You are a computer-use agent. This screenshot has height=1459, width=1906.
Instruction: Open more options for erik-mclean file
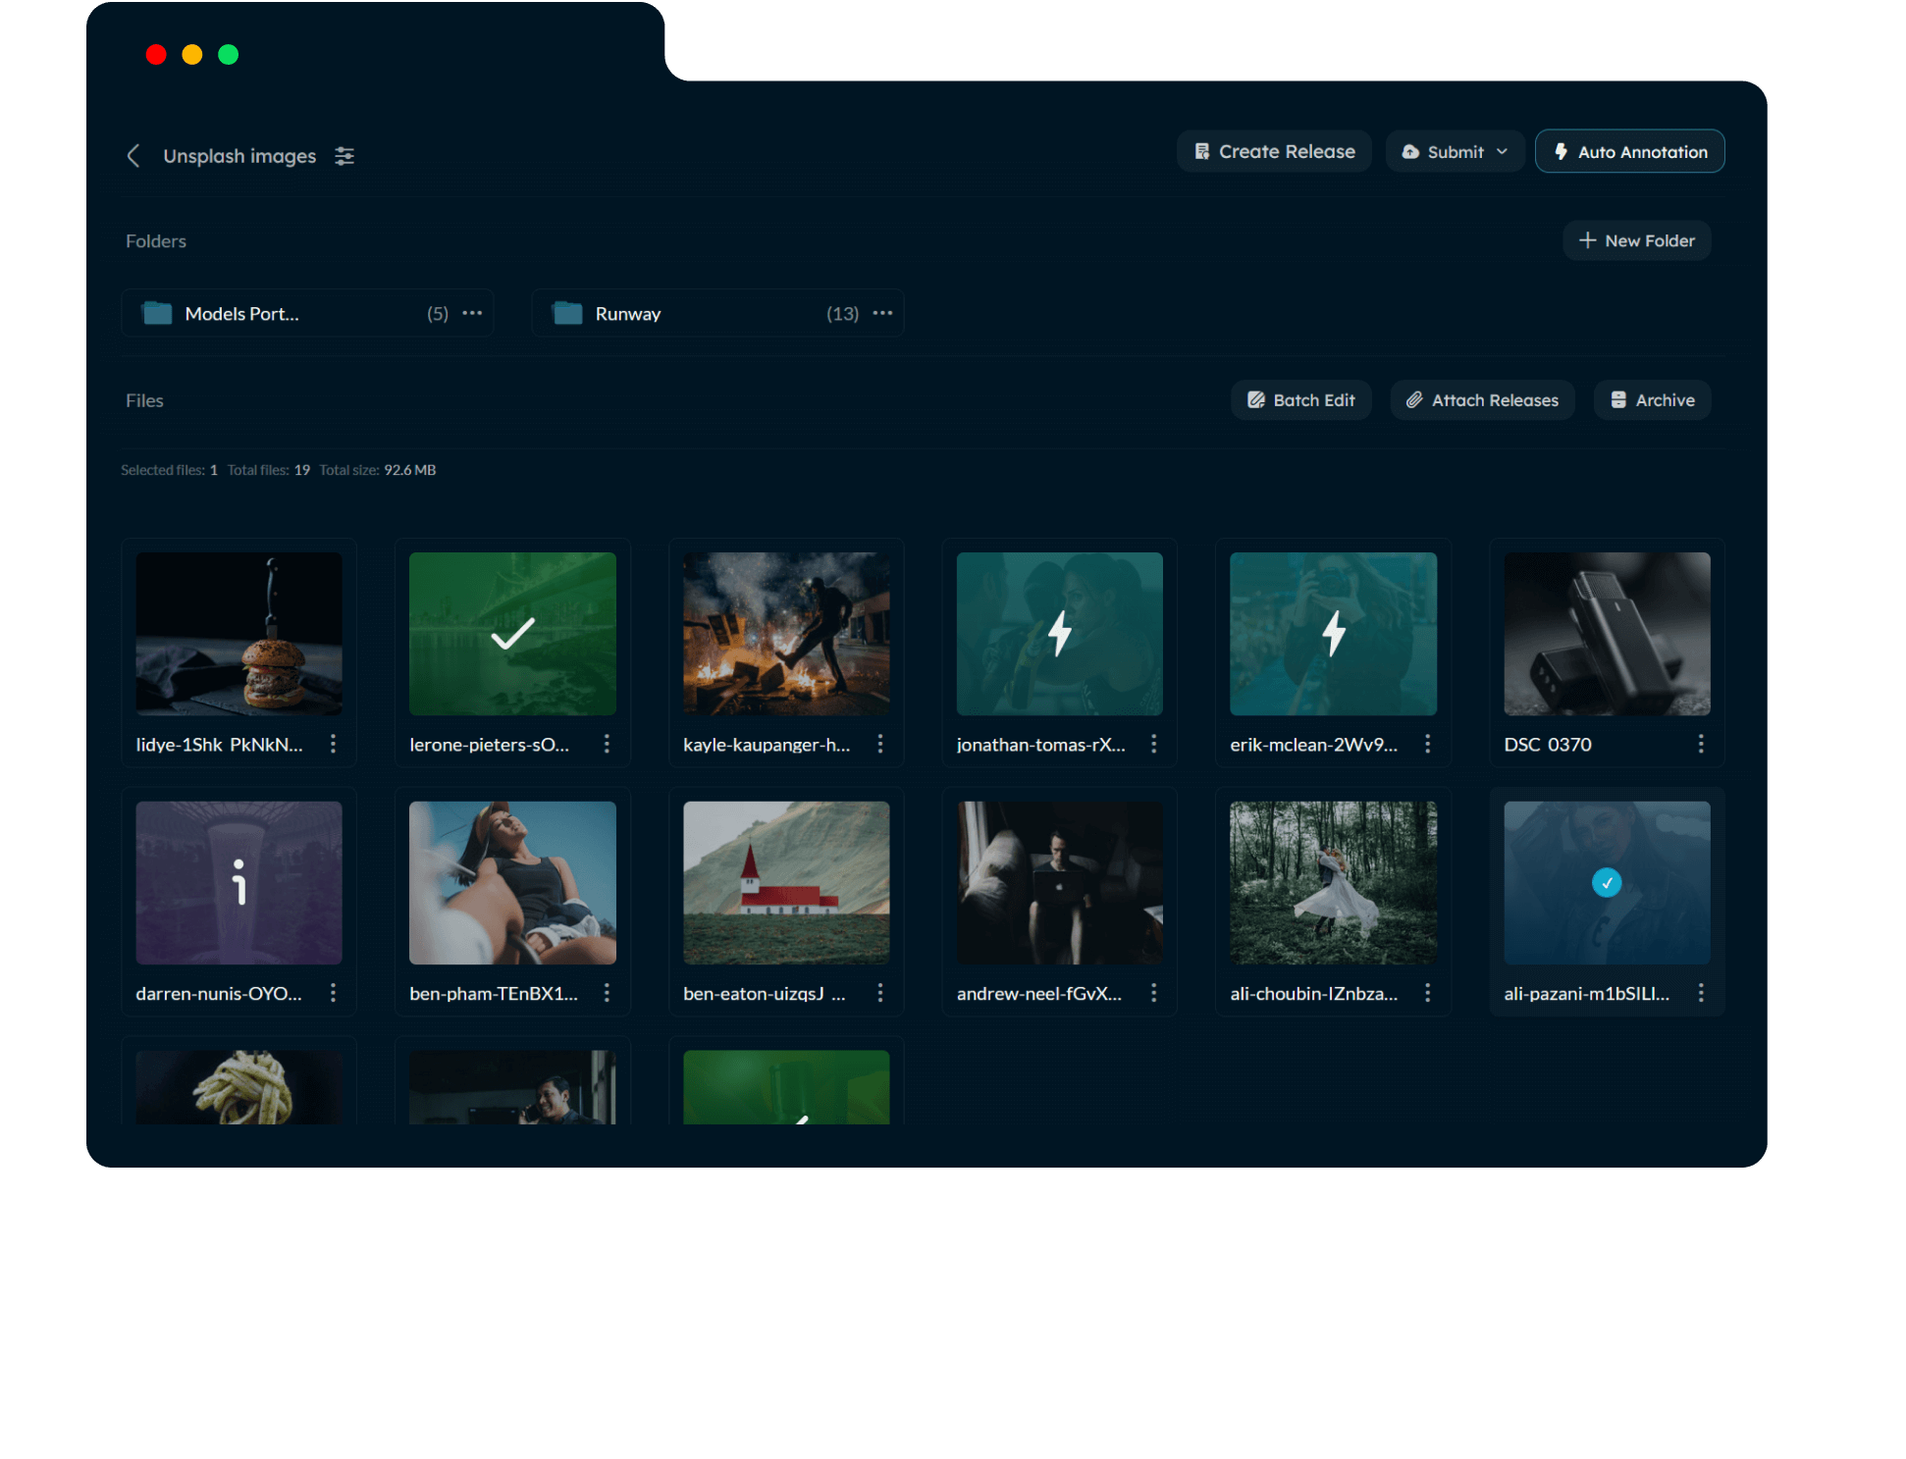(x=1427, y=745)
